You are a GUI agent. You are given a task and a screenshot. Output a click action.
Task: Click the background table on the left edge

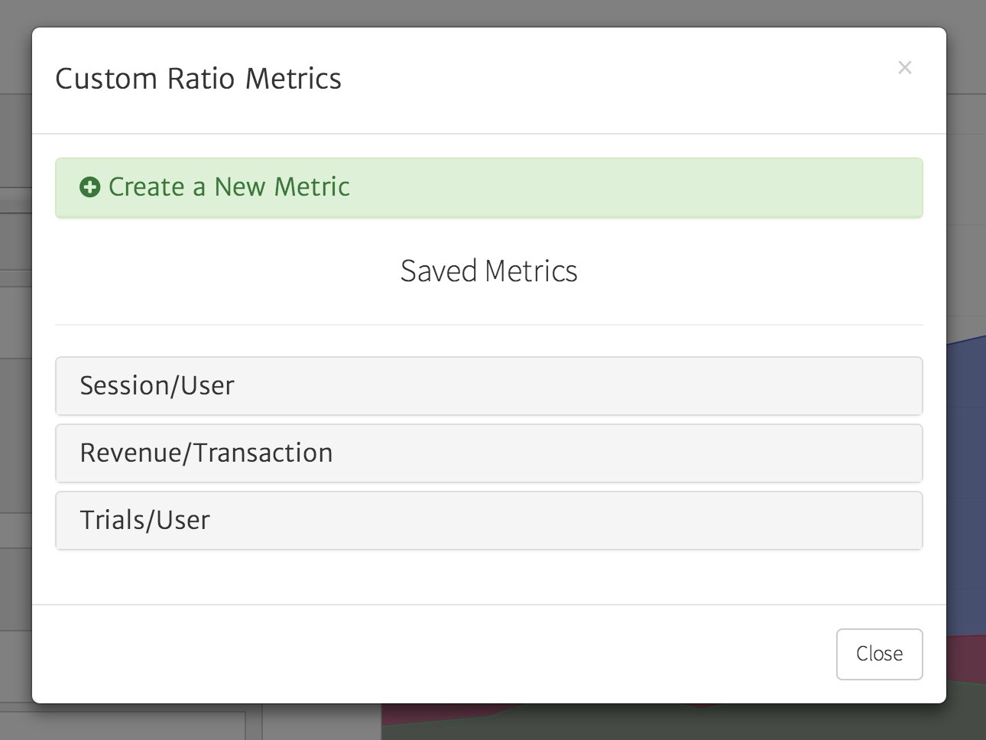tap(14, 306)
